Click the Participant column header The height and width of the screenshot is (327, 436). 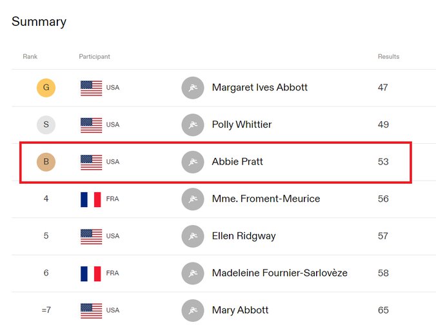click(x=95, y=57)
